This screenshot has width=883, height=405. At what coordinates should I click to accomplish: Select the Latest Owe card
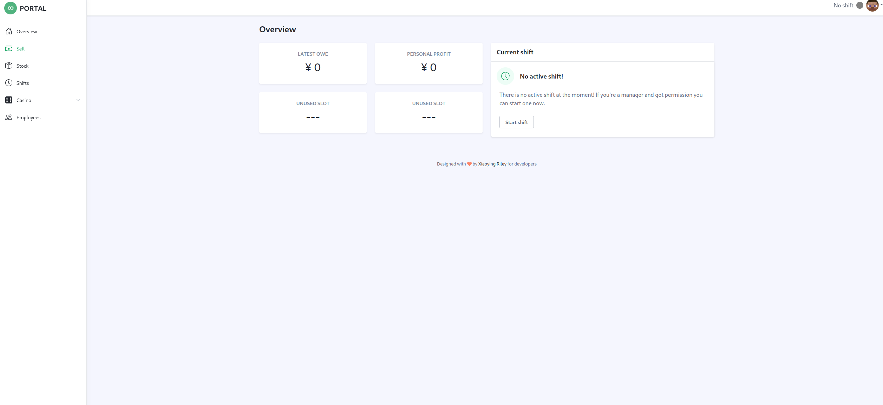pyautogui.click(x=313, y=63)
